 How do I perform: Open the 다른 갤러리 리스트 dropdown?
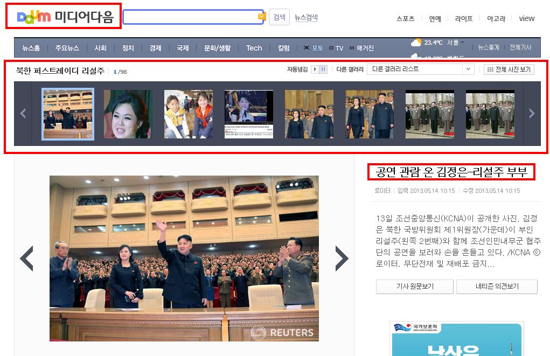421,69
